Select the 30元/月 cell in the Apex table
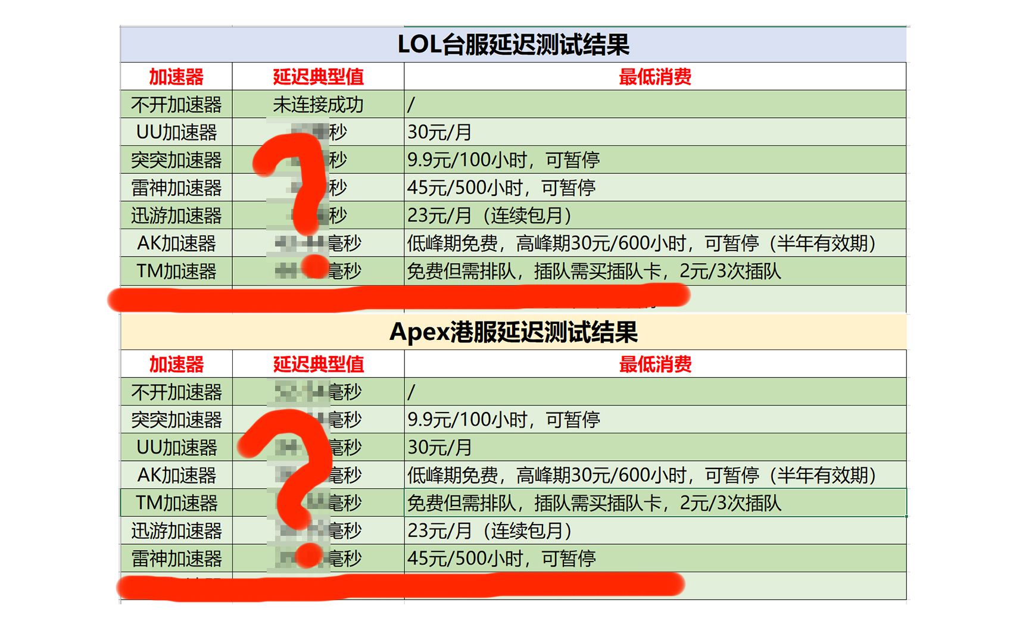 click(x=655, y=447)
